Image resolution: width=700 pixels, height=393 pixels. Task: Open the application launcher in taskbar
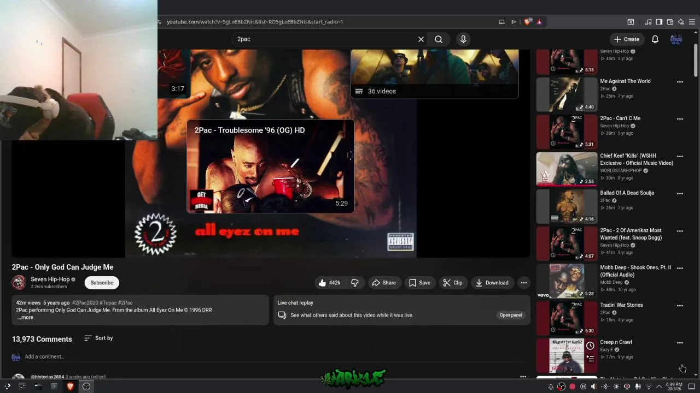click(x=7, y=386)
